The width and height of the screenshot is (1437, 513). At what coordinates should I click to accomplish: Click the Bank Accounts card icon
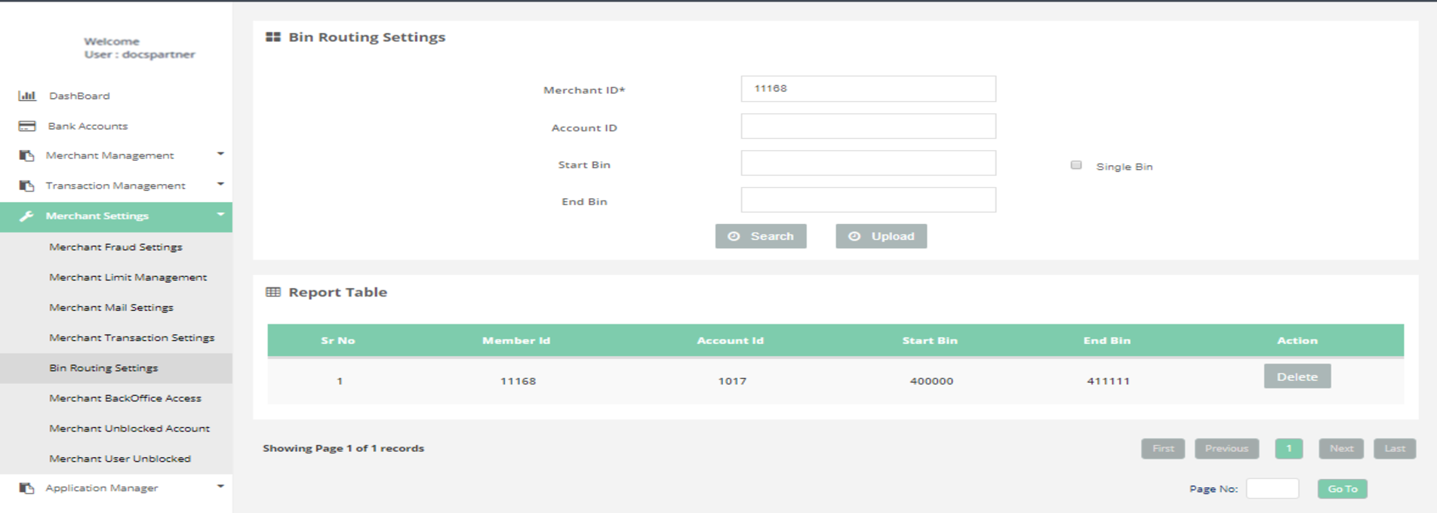[x=27, y=126]
